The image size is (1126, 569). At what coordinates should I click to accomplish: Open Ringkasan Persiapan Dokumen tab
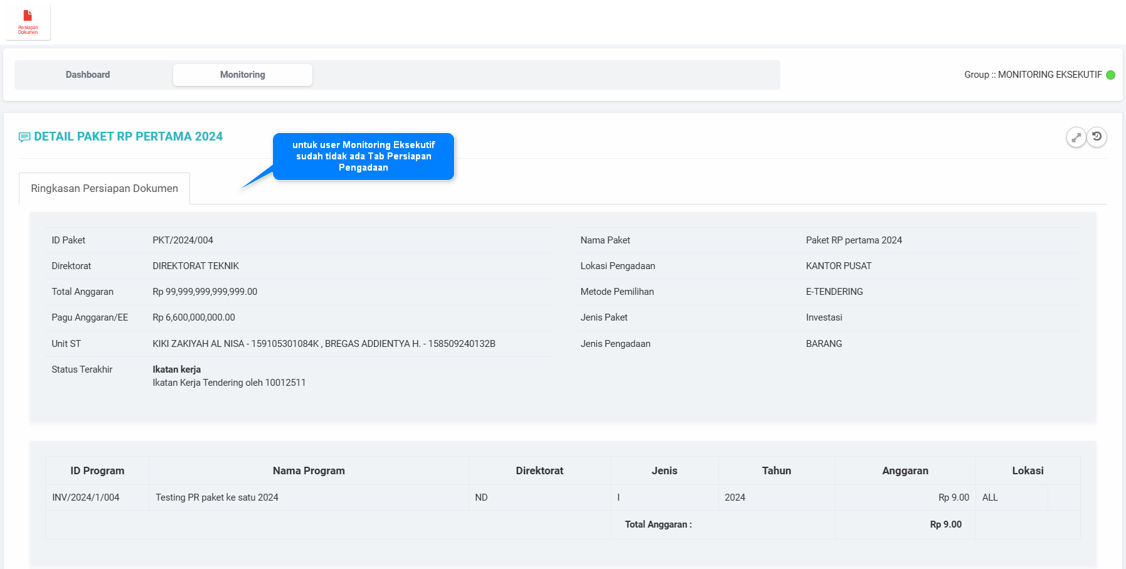[104, 189]
